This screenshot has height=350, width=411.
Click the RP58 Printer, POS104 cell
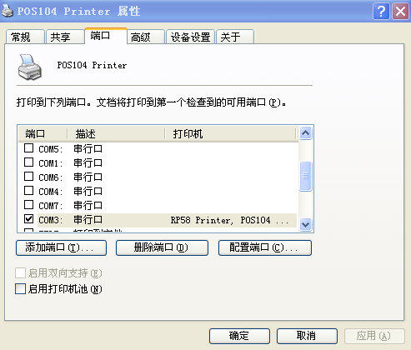coord(230,221)
